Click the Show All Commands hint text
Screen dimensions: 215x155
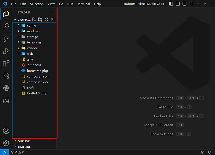click(157, 98)
